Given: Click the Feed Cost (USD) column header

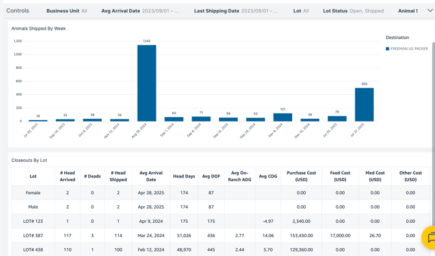Looking at the screenshot, I should pos(340,176).
